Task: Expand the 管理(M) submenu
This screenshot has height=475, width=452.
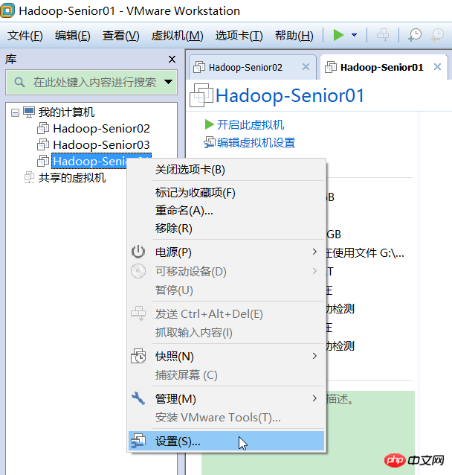Action: click(226, 399)
